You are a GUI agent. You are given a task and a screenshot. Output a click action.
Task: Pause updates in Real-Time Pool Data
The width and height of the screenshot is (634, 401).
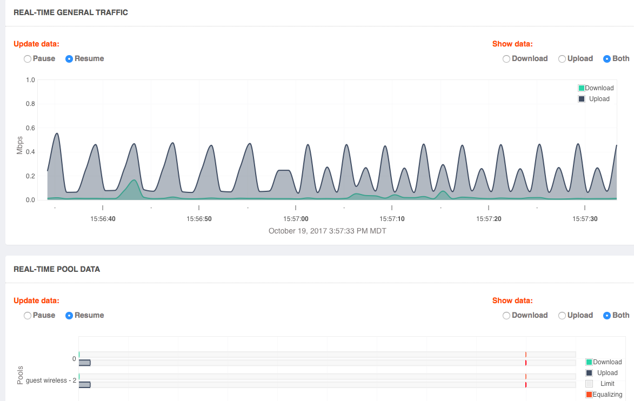[x=28, y=316]
